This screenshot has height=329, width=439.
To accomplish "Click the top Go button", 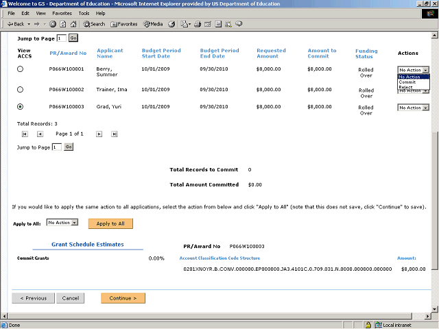I will [73, 38].
